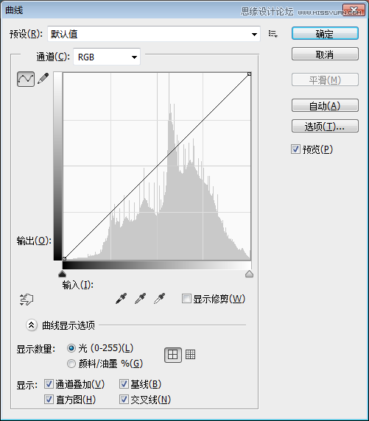This screenshot has width=369, height=421.
Task: Open the 预设 preset dropdown
Action: point(154,34)
